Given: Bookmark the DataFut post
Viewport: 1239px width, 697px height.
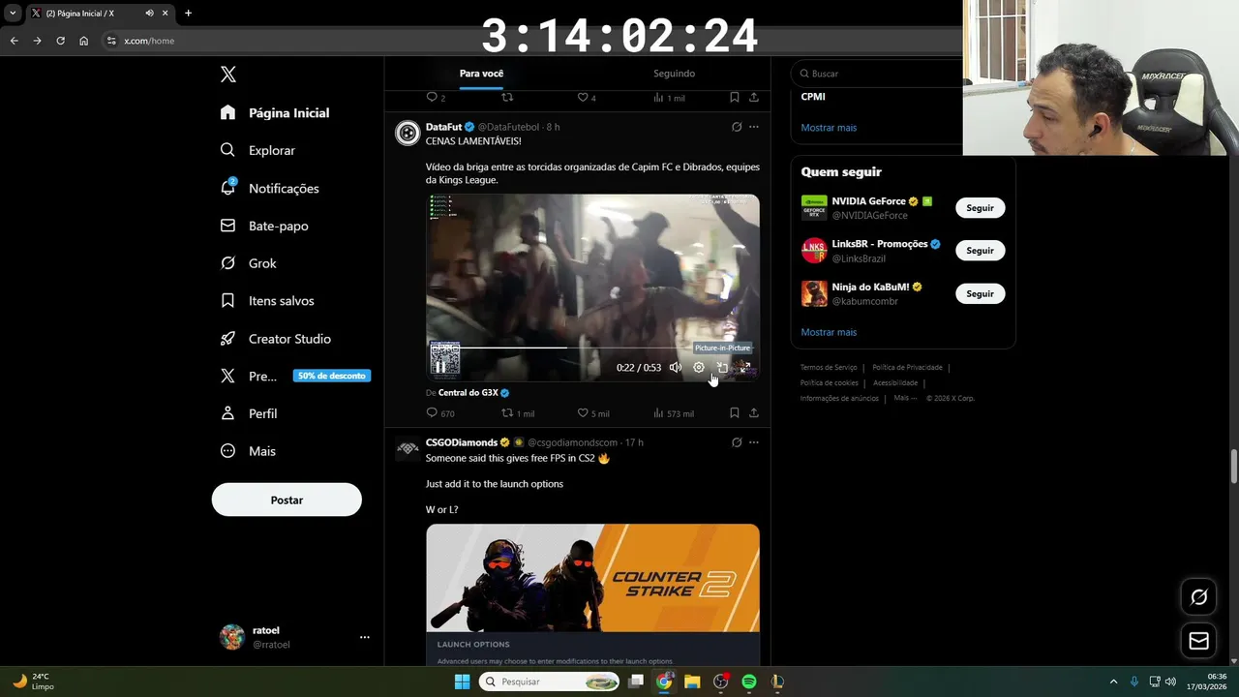Looking at the screenshot, I should 735,413.
